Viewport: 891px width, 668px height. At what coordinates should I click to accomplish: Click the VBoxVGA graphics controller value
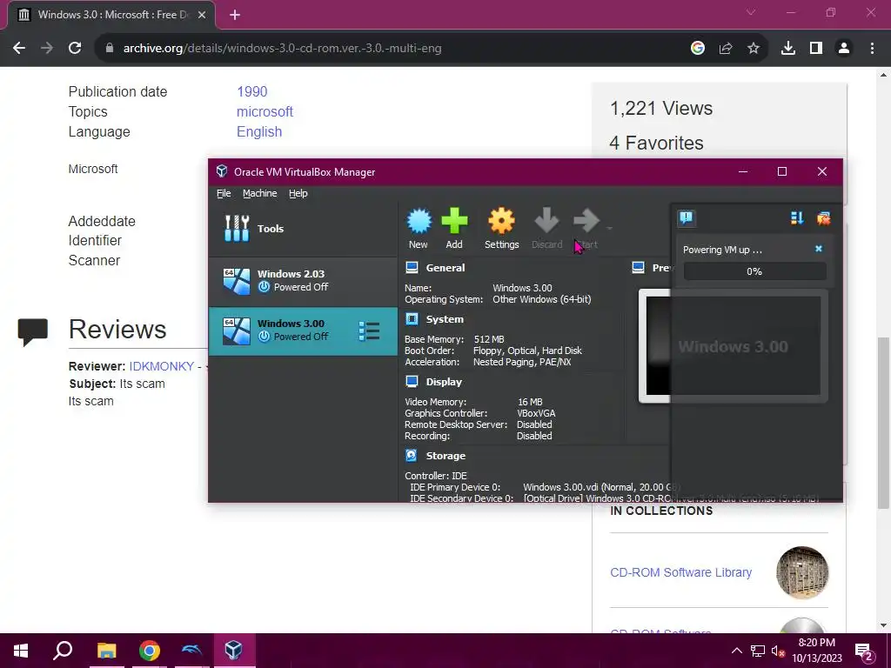(536, 413)
